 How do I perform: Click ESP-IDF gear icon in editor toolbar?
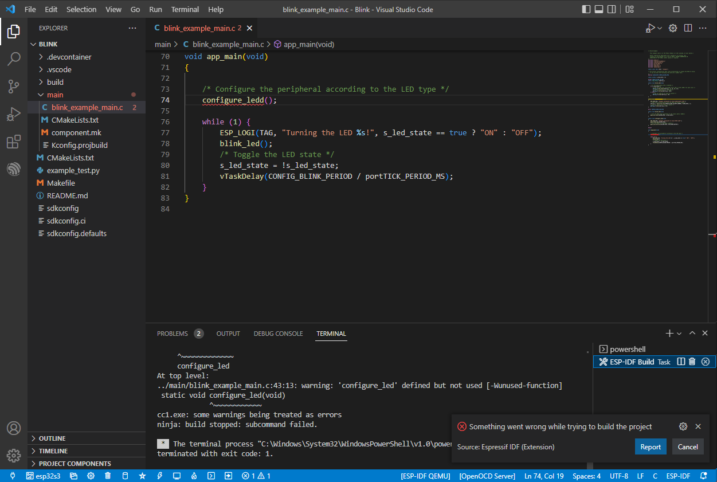click(673, 28)
